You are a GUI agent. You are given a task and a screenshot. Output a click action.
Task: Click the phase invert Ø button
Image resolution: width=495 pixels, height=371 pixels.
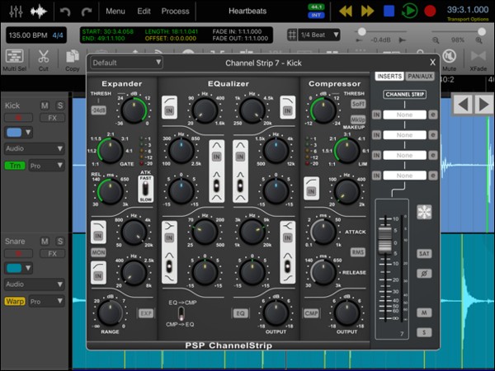pyautogui.click(x=424, y=273)
